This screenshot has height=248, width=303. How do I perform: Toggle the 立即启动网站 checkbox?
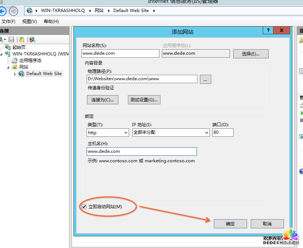point(84,207)
